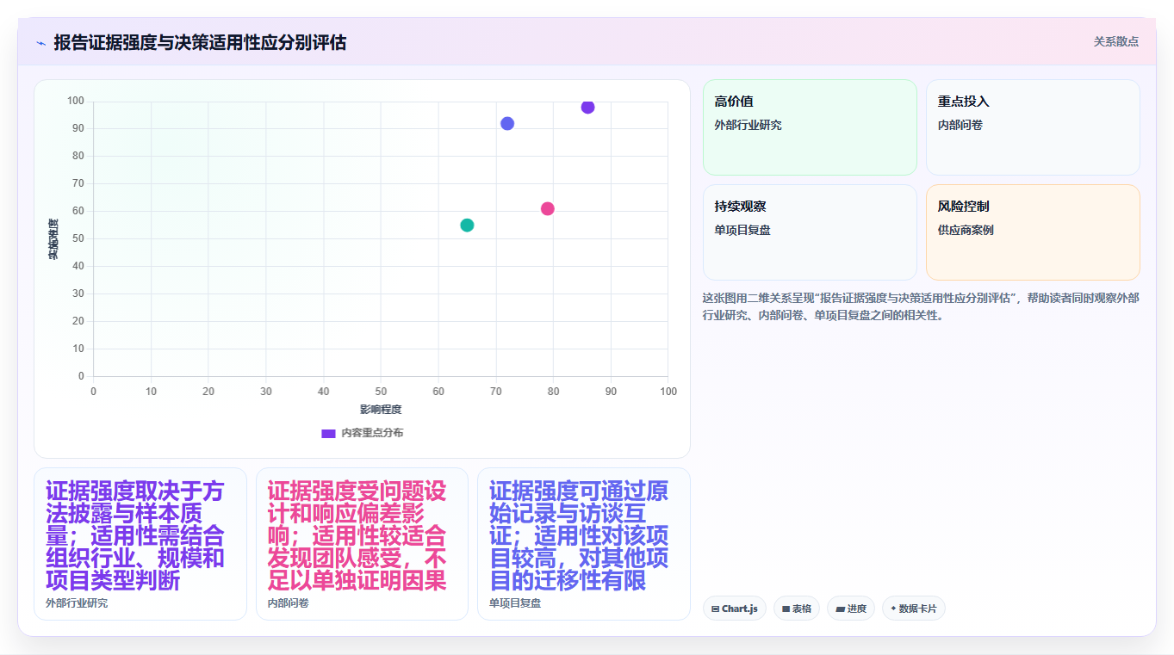Click the 关系散点 label in the header

(x=1115, y=41)
